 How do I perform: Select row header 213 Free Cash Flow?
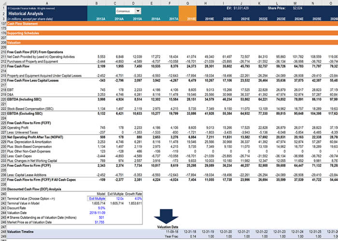pyautogui.click(x=3, y=67)
